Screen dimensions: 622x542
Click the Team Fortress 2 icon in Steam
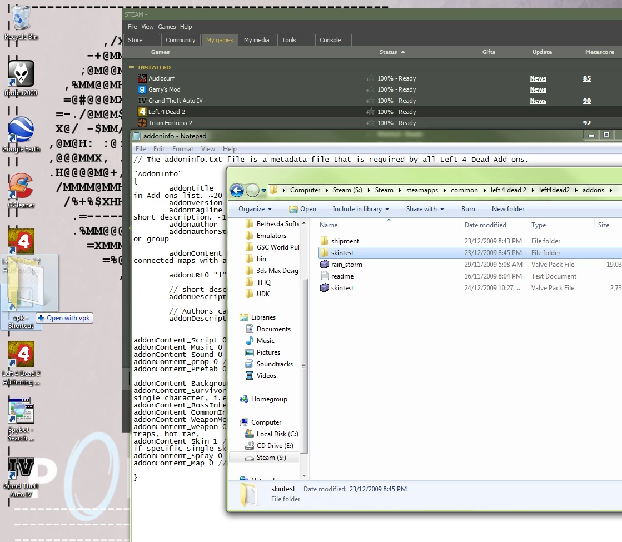142,123
